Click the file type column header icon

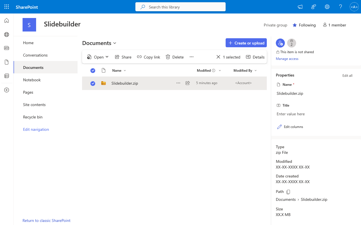(x=104, y=71)
